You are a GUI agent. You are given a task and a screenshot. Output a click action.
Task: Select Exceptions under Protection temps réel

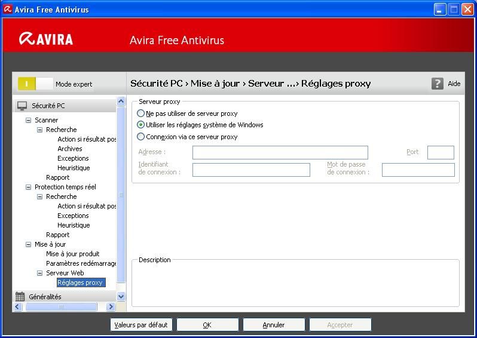73,216
